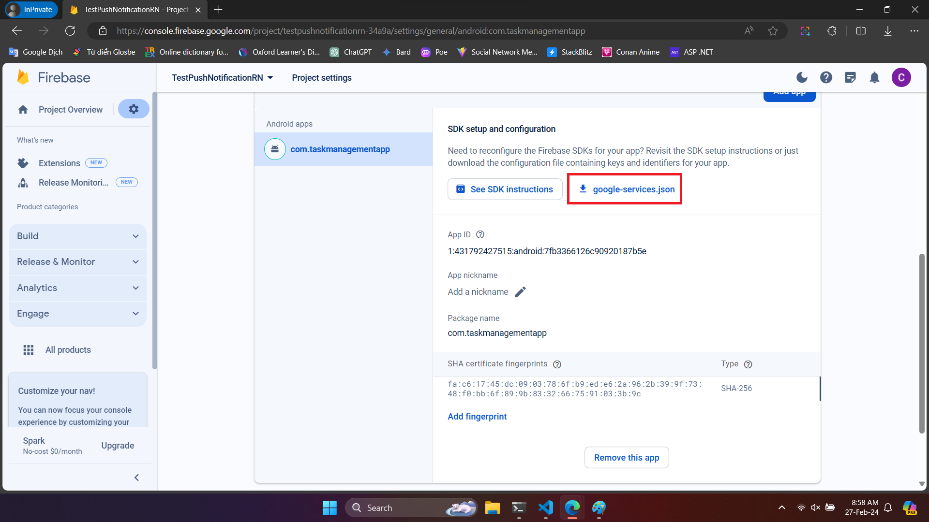View site information lock icon

click(x=103, y=31)
